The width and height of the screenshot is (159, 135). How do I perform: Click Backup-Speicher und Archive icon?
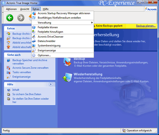(8, 60)
